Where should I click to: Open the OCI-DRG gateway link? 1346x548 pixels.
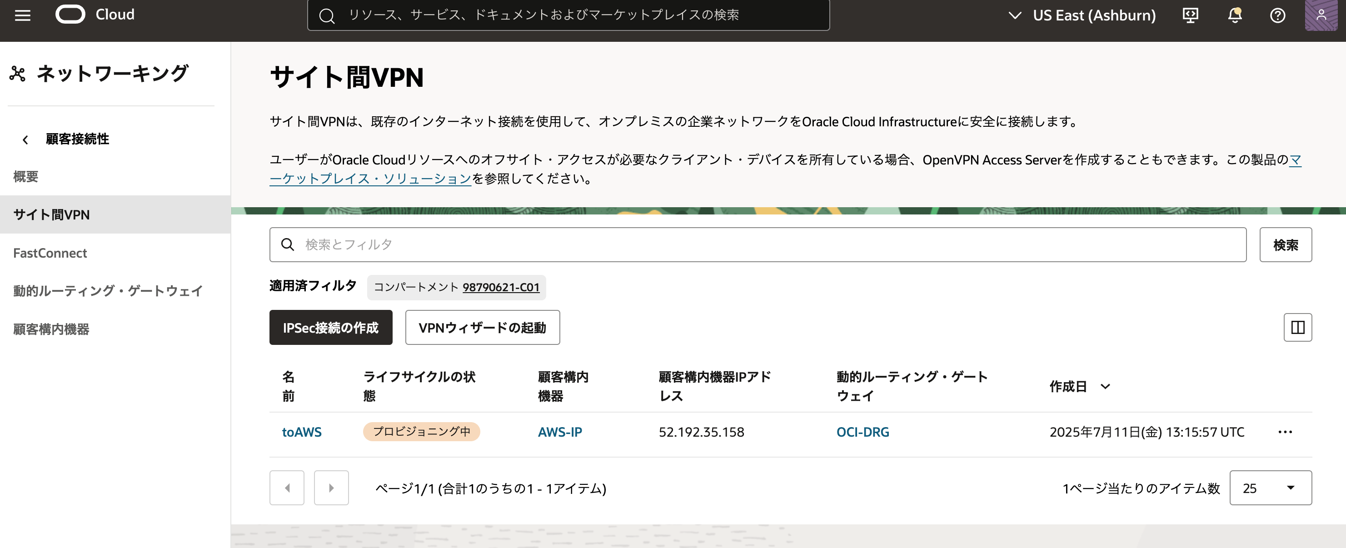click(862, 432)
